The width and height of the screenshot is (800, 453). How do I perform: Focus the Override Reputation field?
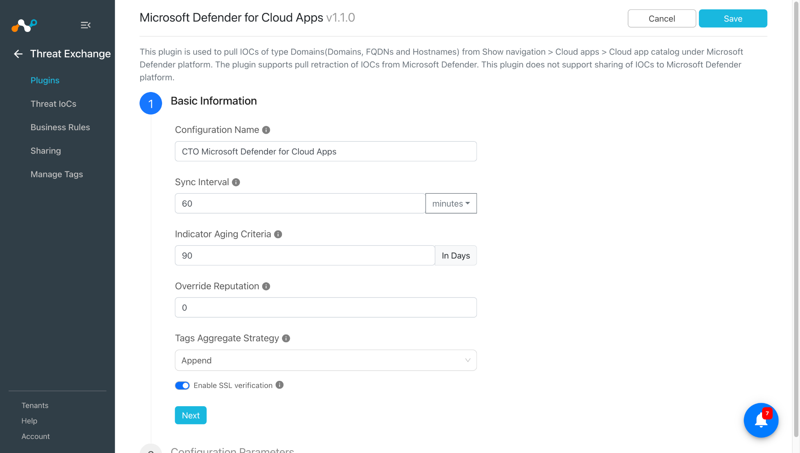click(x=326, y=308)
